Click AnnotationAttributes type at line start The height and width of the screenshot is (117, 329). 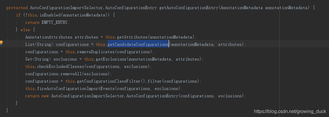point(49,37)
